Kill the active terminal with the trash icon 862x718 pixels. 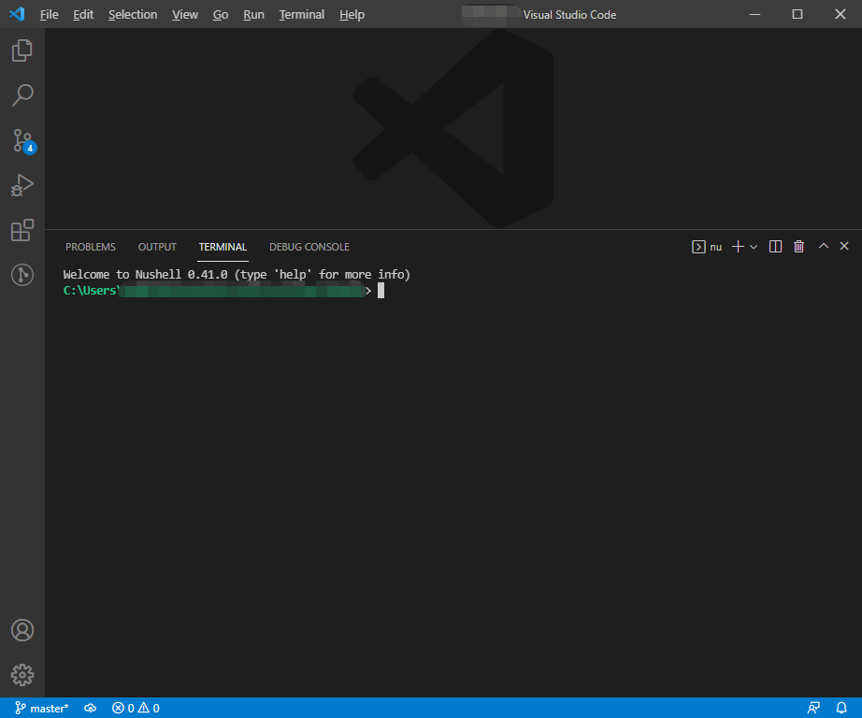(x=797, y=246)
